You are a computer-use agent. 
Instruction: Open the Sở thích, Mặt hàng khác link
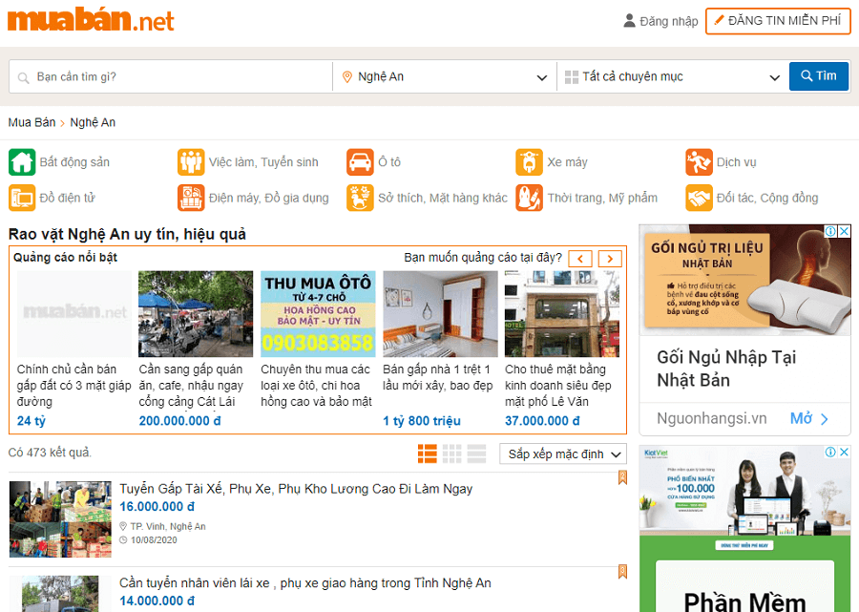[443, 198]
